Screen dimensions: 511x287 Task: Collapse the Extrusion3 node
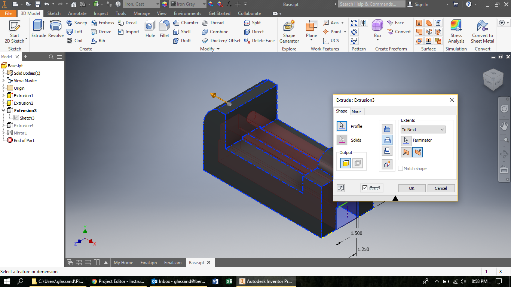4,111
